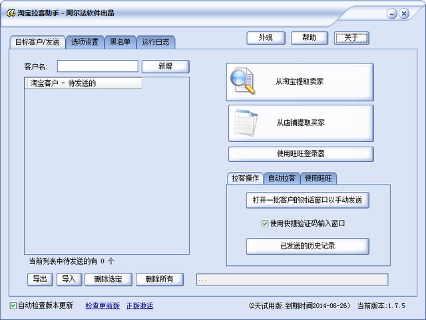Screen dimensions: 426x320
Task: Click the 淘宝客户 - 待发送的 list header
Action: 83,83
